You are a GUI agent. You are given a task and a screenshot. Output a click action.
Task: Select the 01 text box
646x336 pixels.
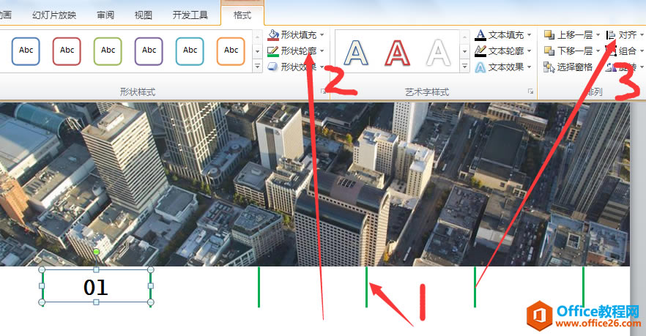[96, 287]
